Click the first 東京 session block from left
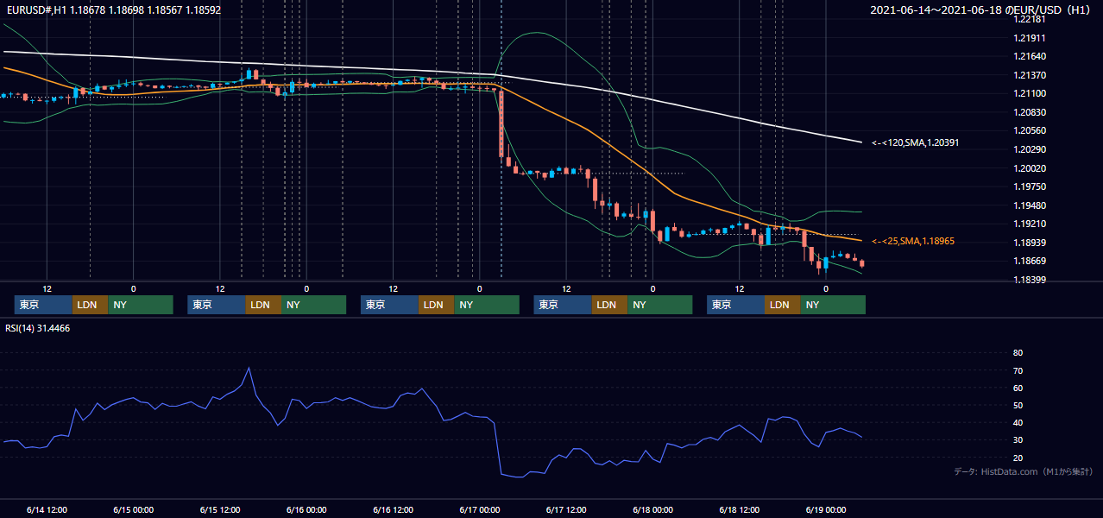This screenshot has width=1103, height=518. 43,305
